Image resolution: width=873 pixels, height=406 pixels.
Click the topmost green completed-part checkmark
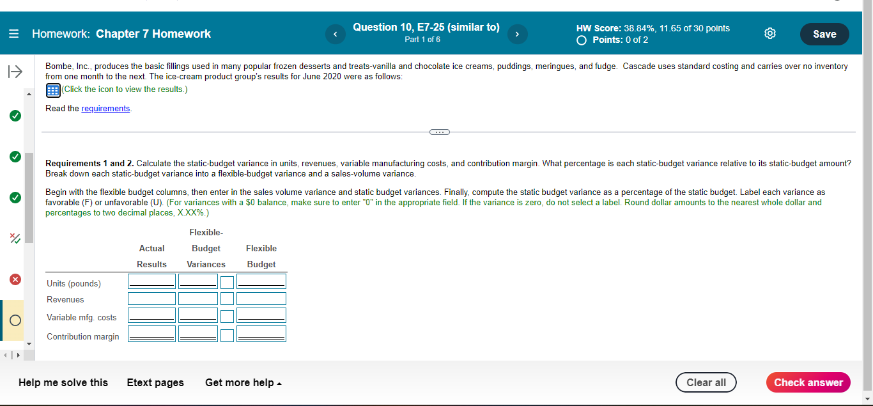(x=14, y=116)
